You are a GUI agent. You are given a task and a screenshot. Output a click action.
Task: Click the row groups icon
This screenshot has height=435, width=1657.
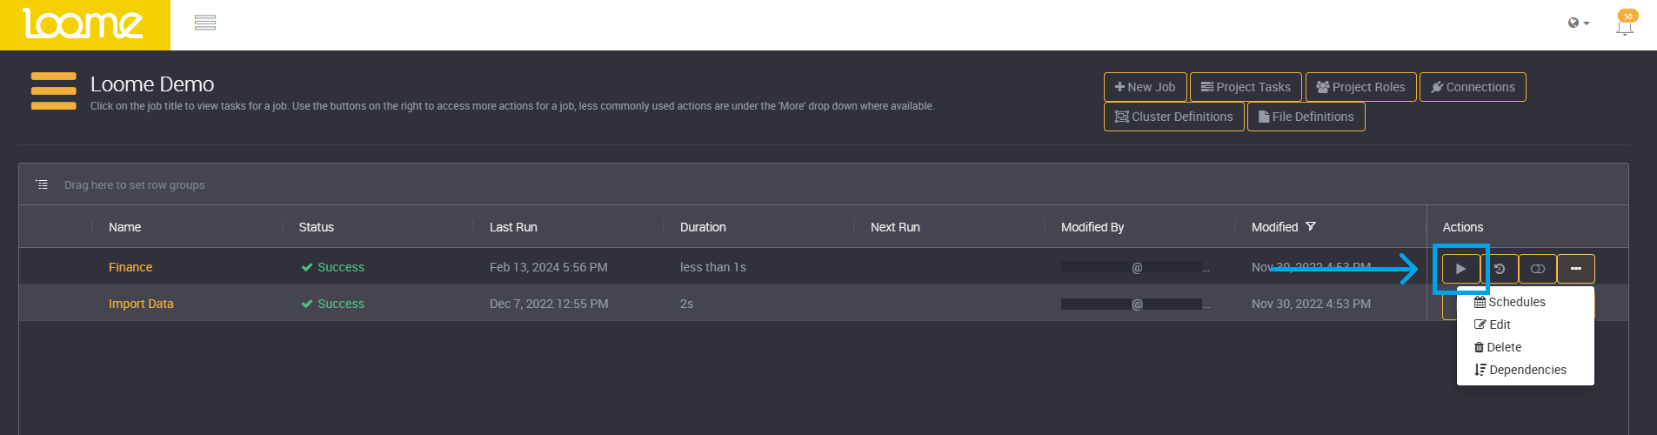[42, 184]
